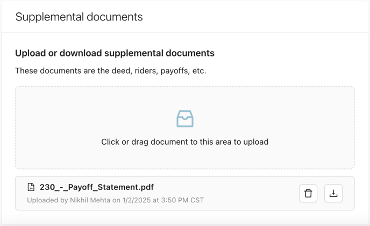Click the blue inbox upload icon
Screen dimensions: 370x226
click(185, 119)
